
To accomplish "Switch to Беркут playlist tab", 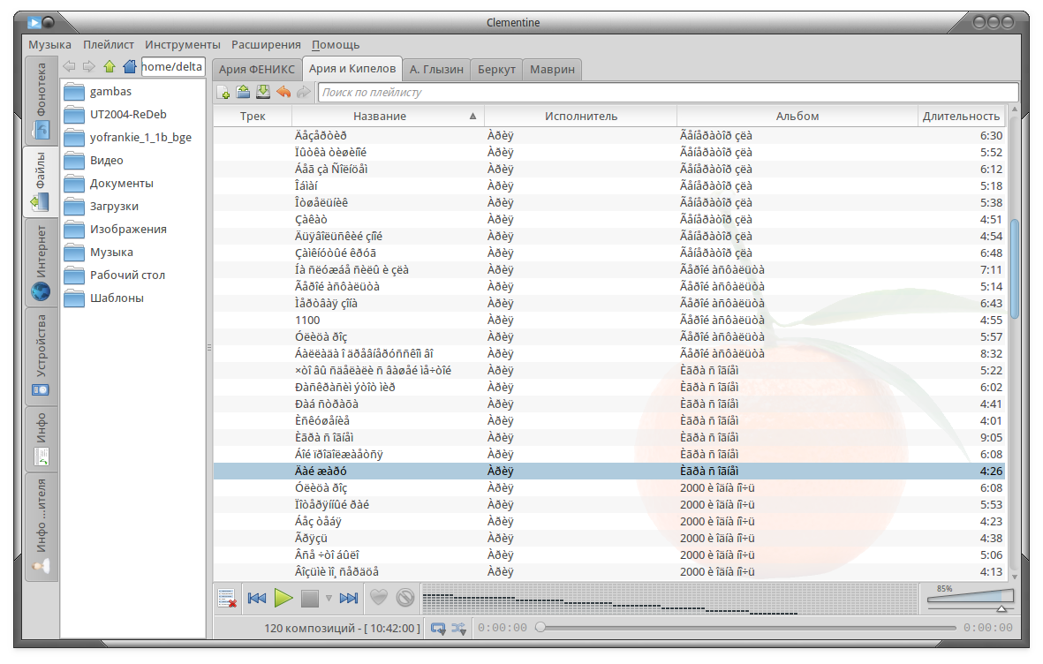I will [x=496, y=69].
